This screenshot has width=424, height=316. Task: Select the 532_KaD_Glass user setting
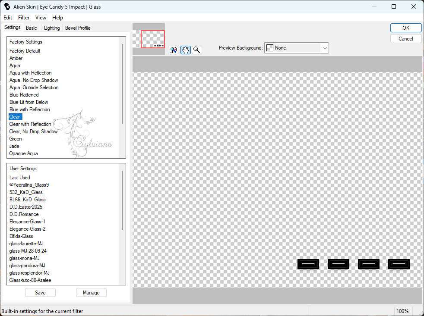[25, 192]
